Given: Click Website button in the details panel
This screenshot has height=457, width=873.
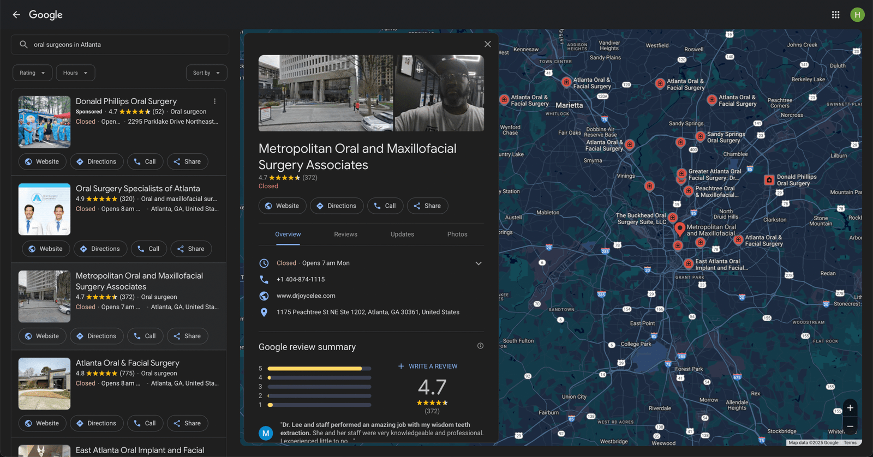Looking at the screenshot, I should point(283,206).
